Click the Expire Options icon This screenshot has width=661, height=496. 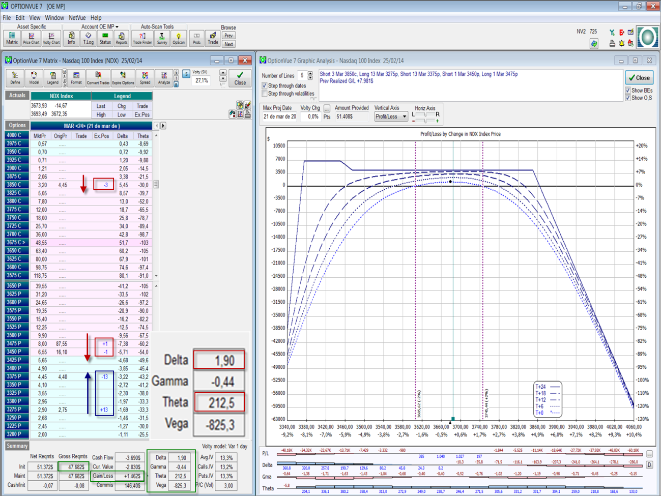pyautogui.click(x=123, y=78)
